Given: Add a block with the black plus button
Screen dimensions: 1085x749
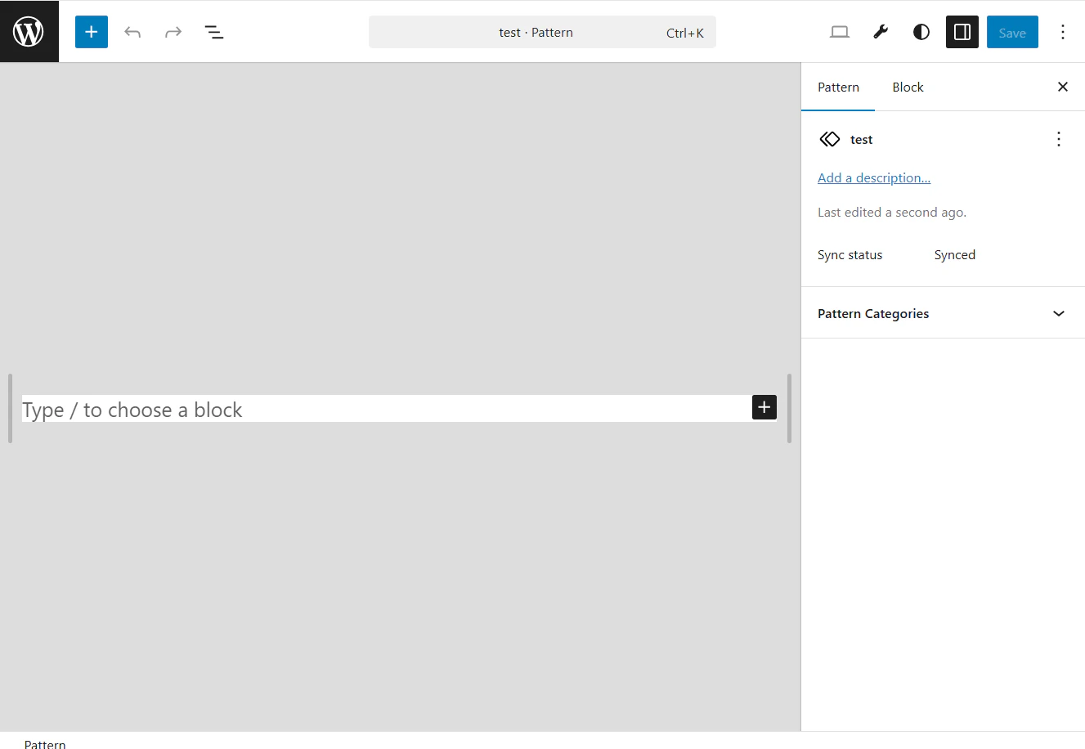Looking at the screenshot, I should click(x=764, y=407).
